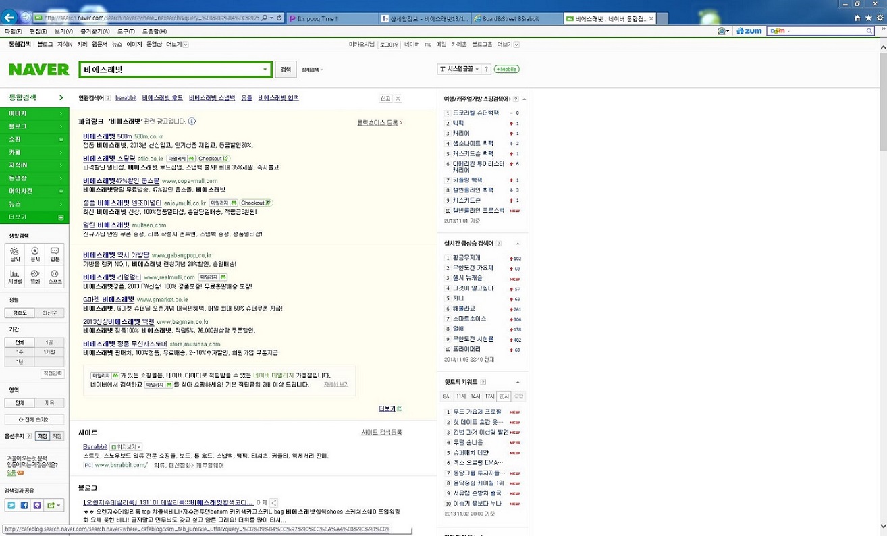Click the browser forward arrow button
This screenshot has width=887, height=536.
point(26,17)
